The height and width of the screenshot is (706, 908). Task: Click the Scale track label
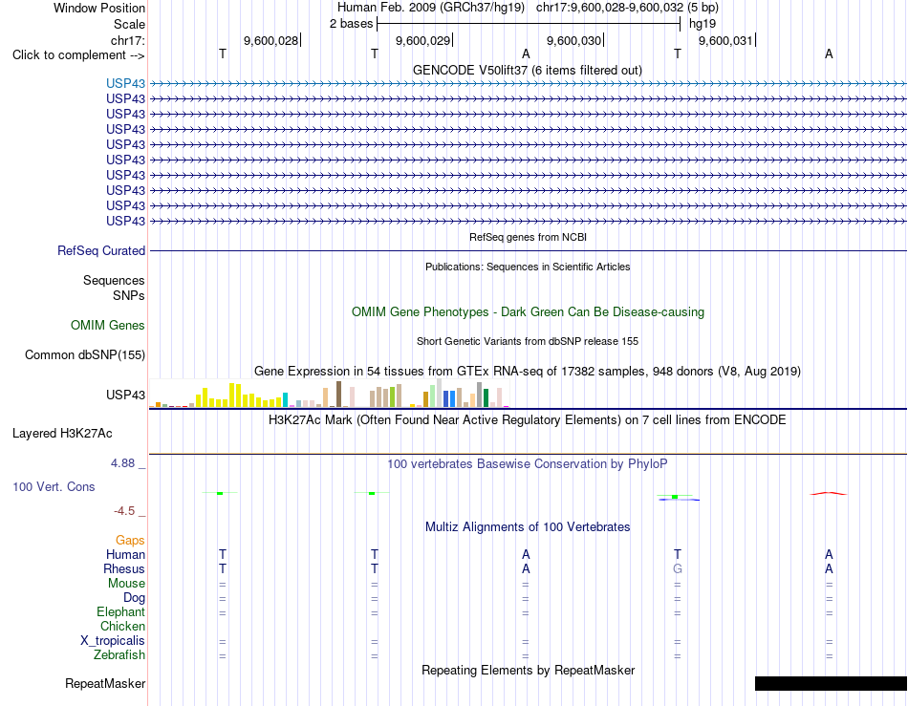click(x=129, y=24)
